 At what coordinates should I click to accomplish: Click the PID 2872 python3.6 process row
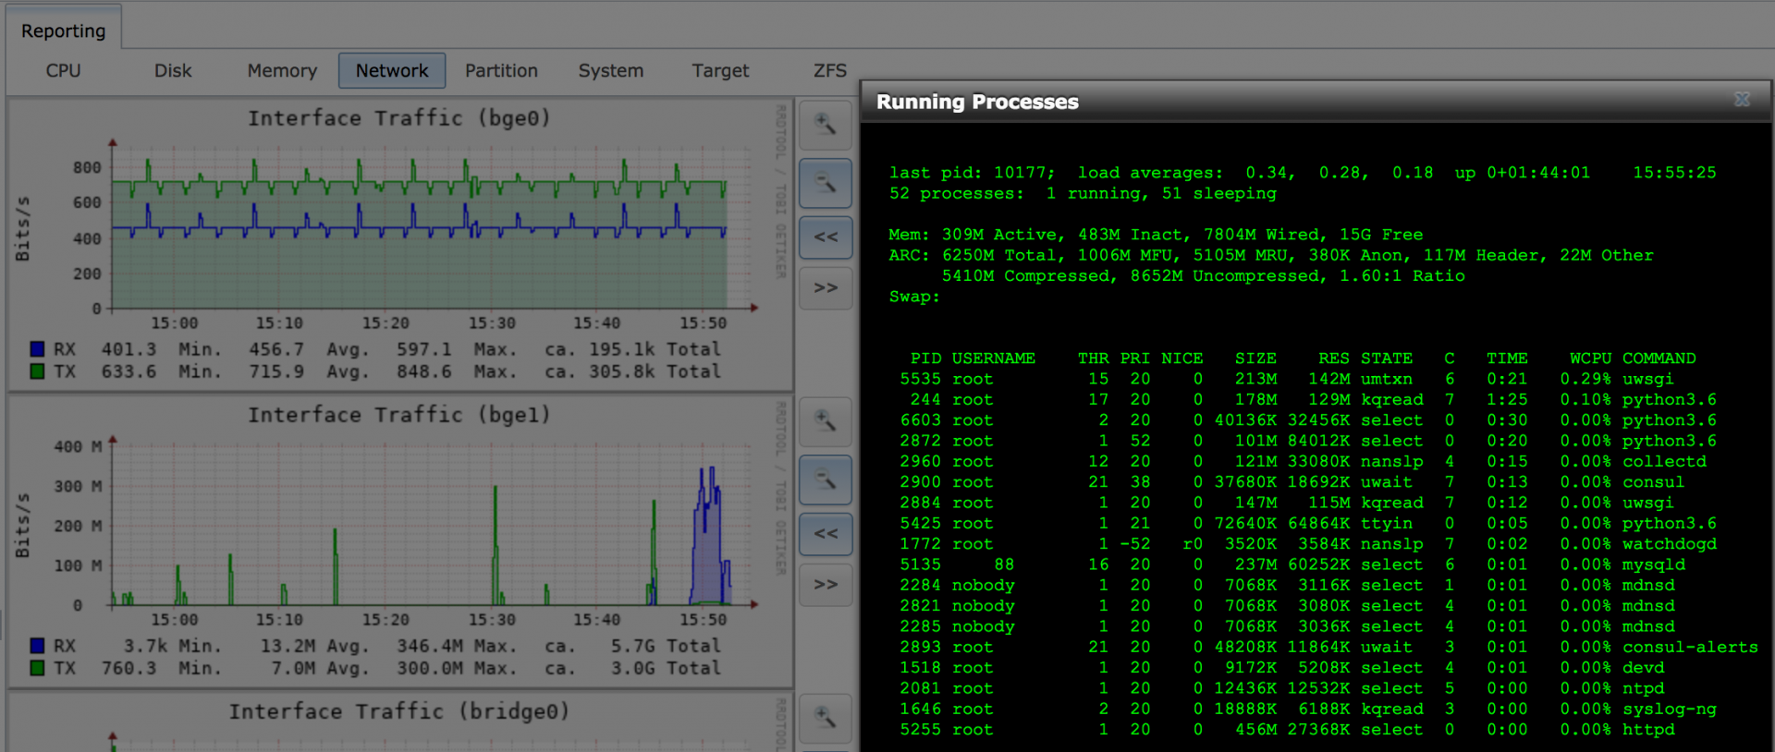(1308, 441)
